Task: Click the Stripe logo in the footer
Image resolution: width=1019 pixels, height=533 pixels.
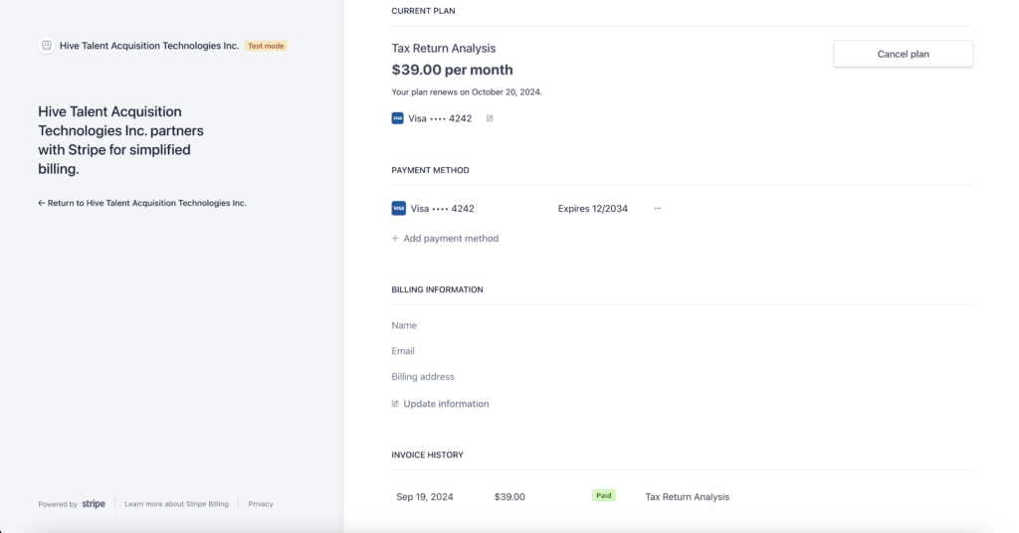Action: 94,504
